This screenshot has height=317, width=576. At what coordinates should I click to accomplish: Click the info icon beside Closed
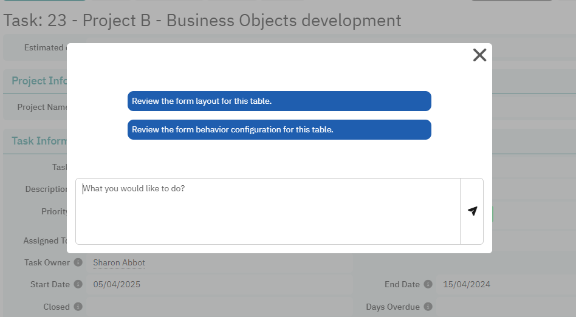click(x=78, y=307)
